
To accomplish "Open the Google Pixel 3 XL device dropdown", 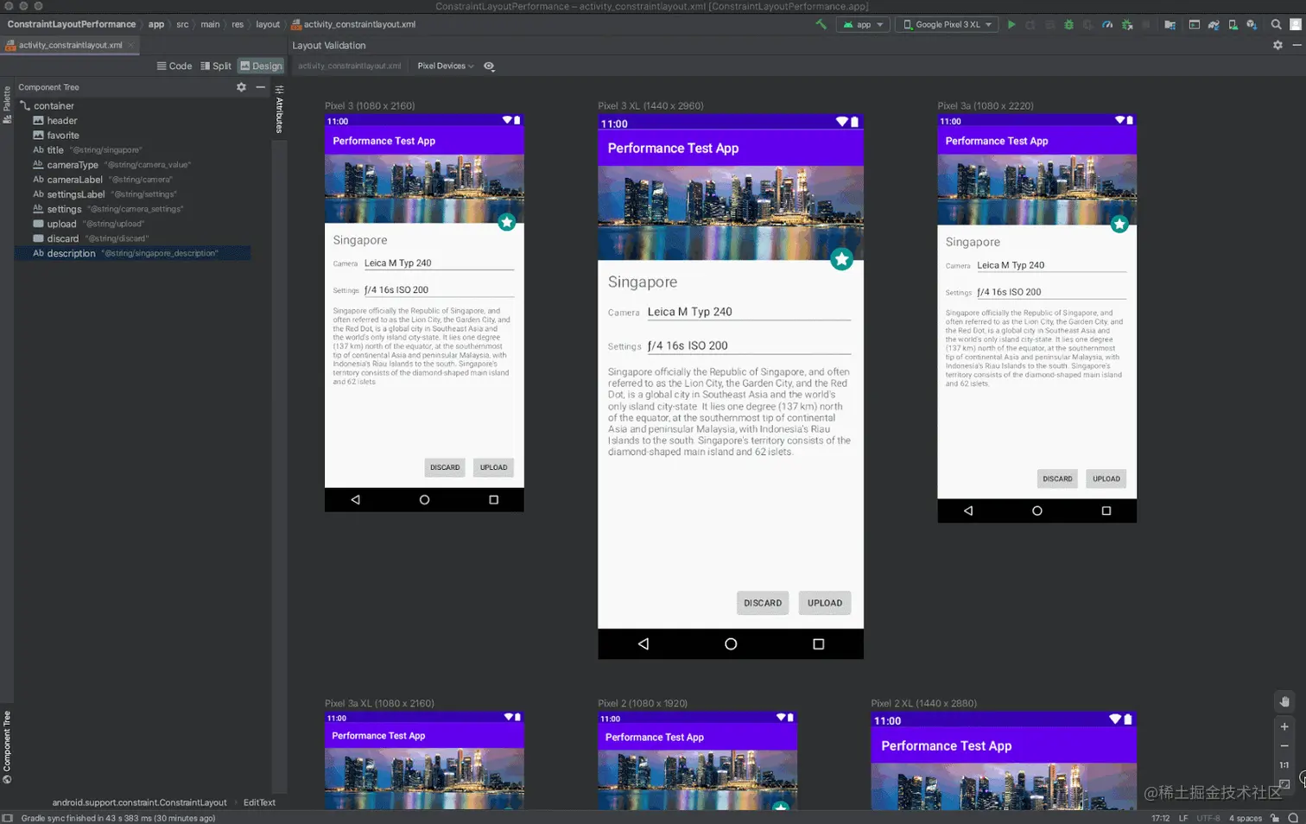I will 948,24.
